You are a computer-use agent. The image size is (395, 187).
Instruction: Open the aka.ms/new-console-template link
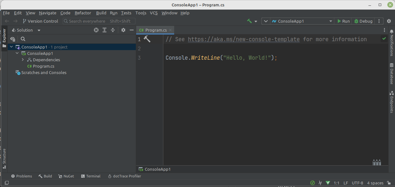(x=244, y=39)
